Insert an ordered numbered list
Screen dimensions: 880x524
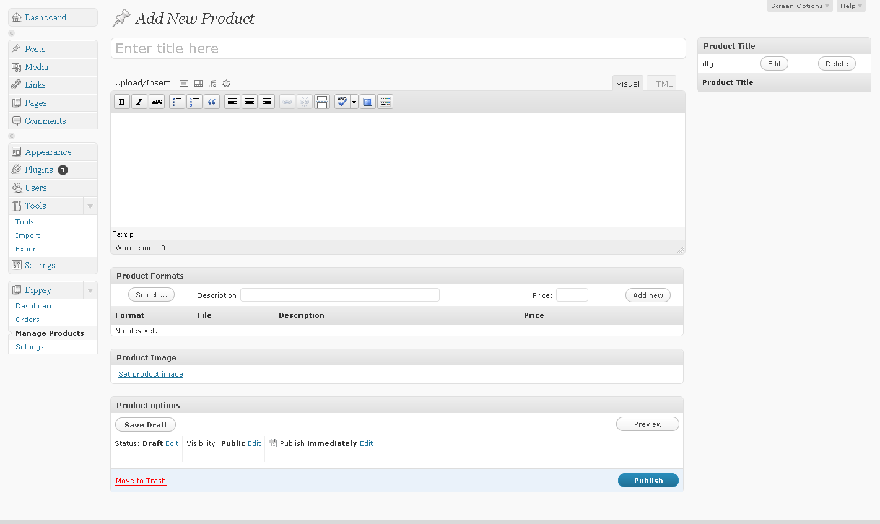194,102
